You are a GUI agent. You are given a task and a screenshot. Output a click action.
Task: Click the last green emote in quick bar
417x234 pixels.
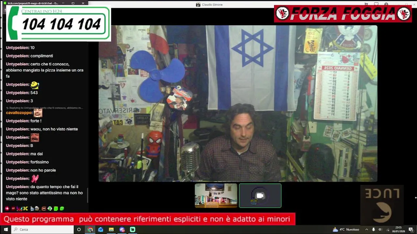tap(62, 208)
